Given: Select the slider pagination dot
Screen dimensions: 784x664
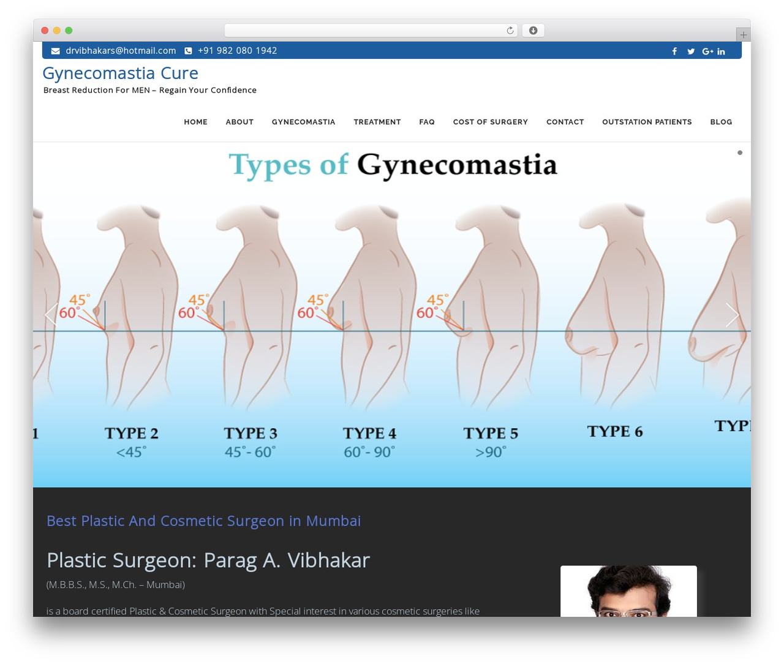Looking at the screenshot, I should point(740,153).
